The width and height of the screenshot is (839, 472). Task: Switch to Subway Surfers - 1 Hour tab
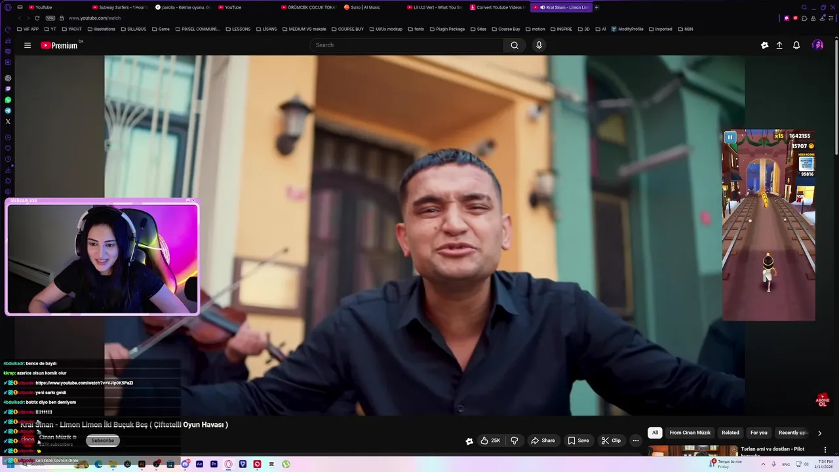point(120,7)
